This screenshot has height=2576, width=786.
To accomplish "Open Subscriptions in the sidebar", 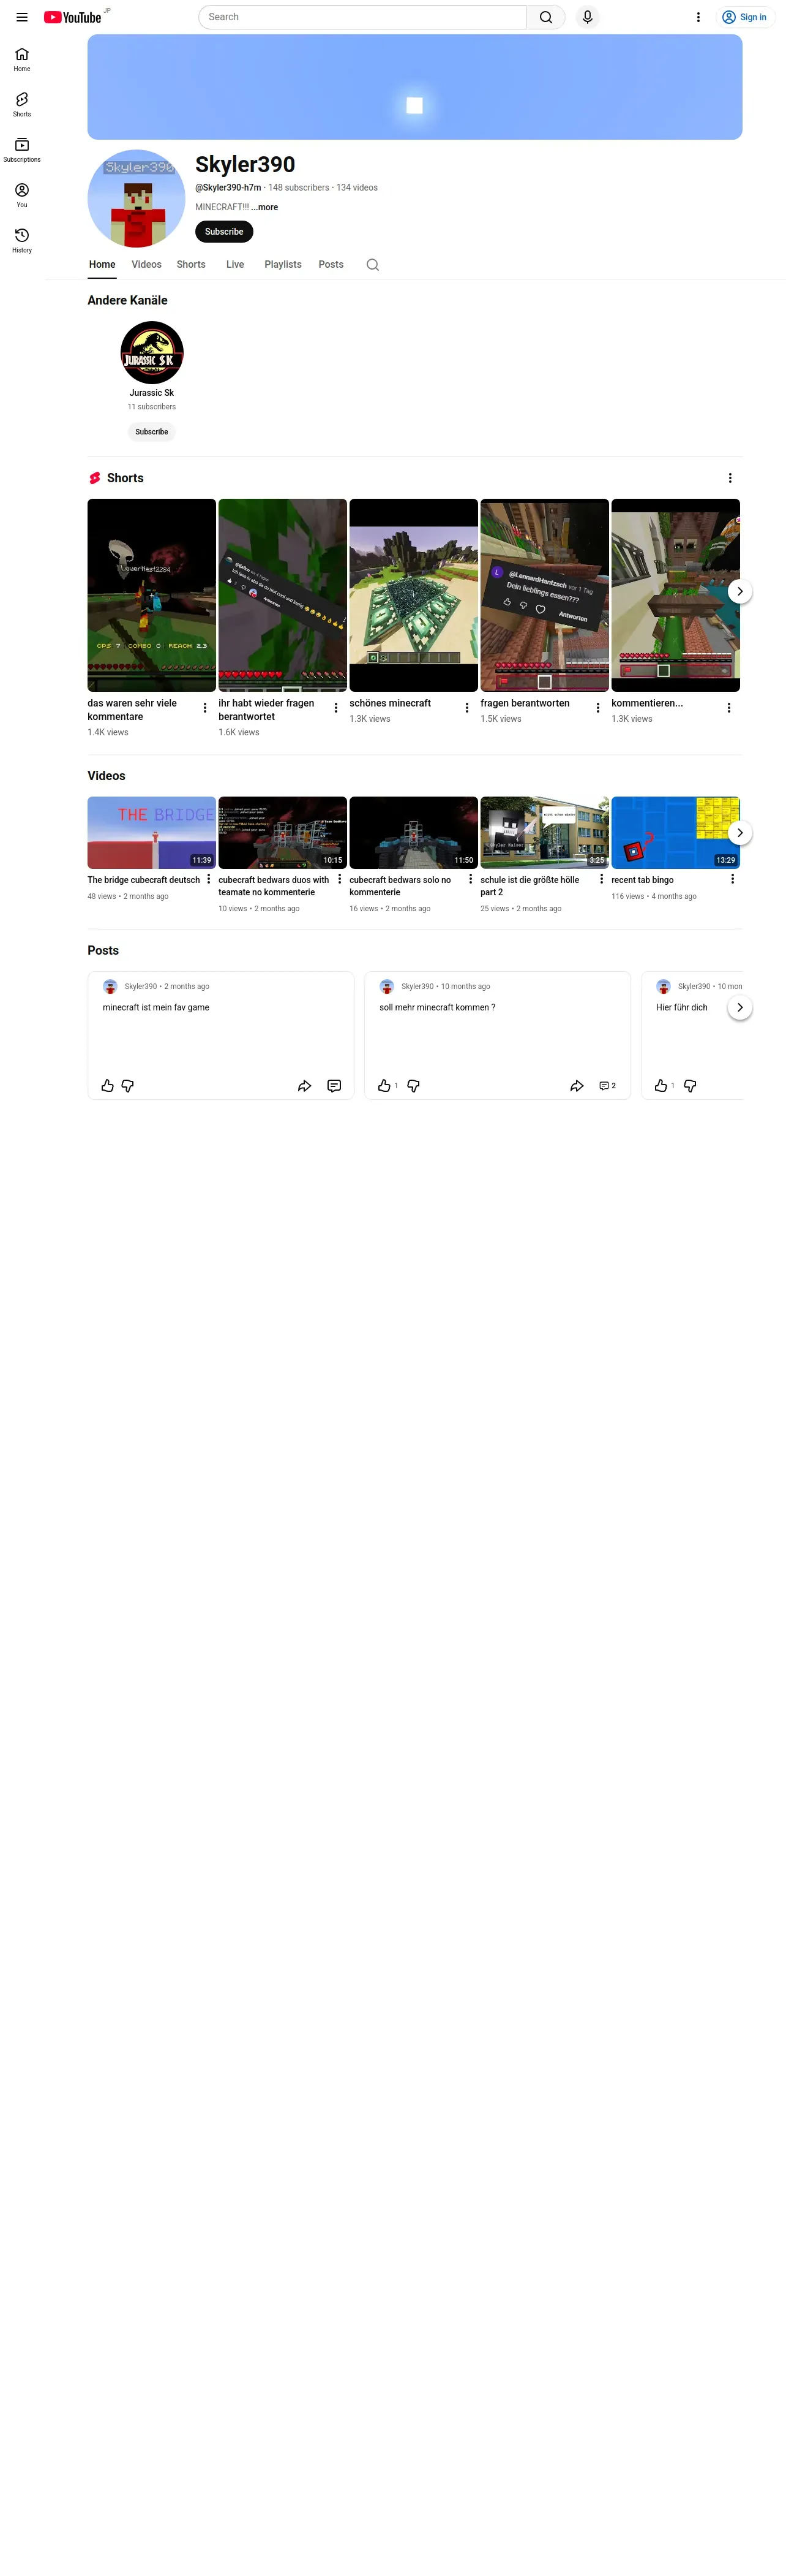I will point(22,149).
